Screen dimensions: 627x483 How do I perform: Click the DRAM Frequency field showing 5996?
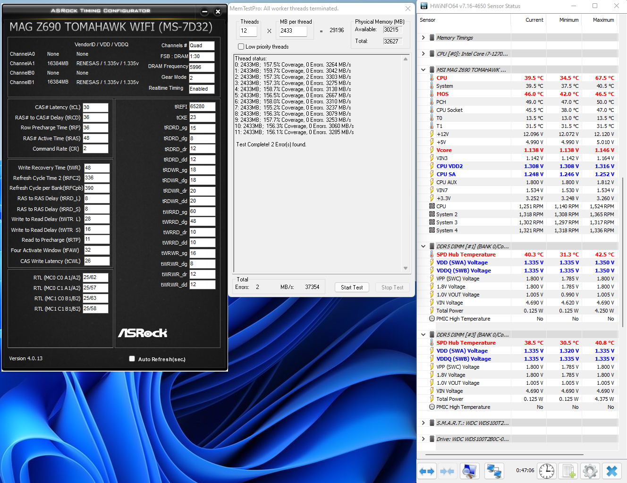click(x=202, y=67)
